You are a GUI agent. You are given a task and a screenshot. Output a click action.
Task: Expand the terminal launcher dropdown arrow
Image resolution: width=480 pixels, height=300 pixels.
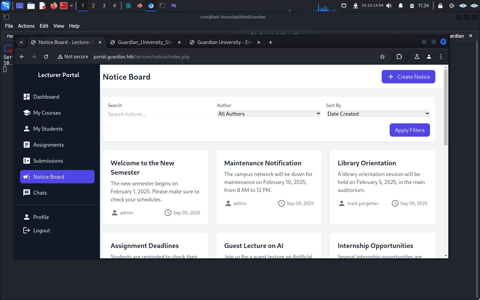(71, 6)
